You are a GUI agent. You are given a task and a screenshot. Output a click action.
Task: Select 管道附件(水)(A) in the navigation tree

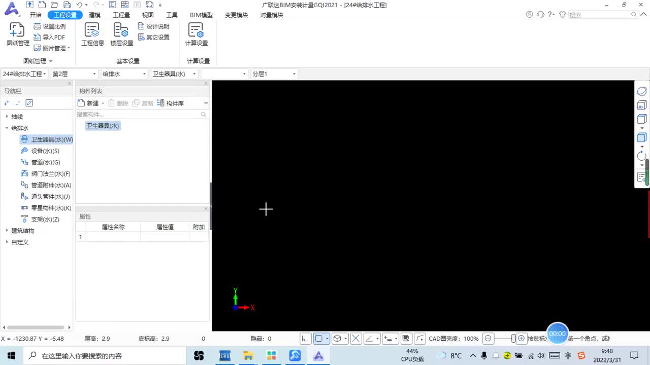46,185
